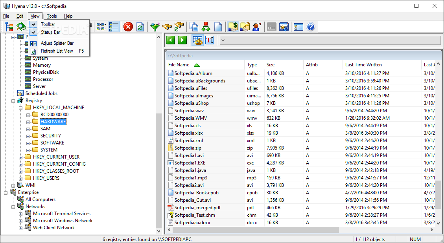444x243 pixels.
Task: Select the Processor tree item
Action: coord(43,79)
